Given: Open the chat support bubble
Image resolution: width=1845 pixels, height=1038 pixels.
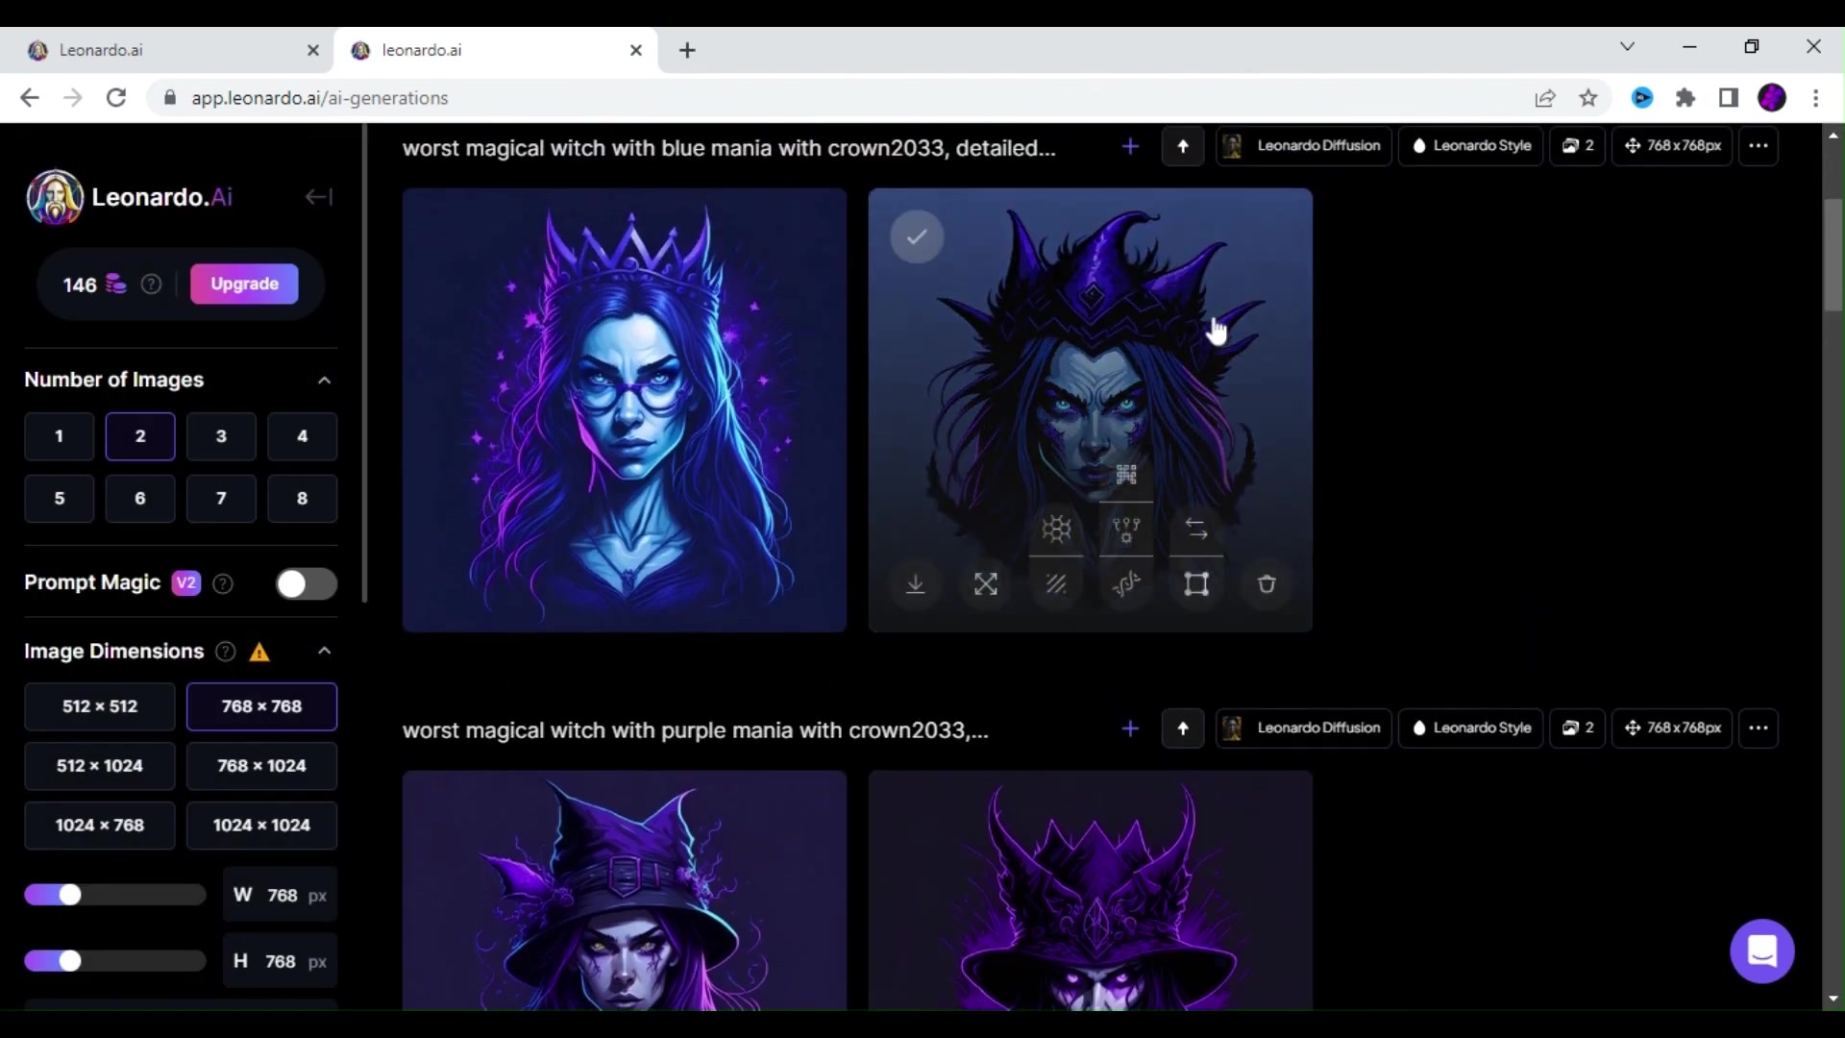Looking at the screenshot, I should pyautogui.click(x=1762, y=951).
